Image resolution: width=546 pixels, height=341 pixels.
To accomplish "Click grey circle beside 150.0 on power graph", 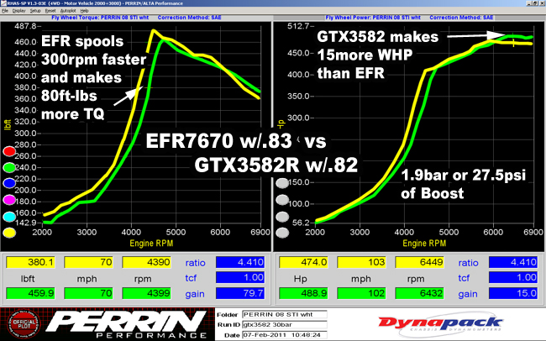I will (x=282, y=183).
